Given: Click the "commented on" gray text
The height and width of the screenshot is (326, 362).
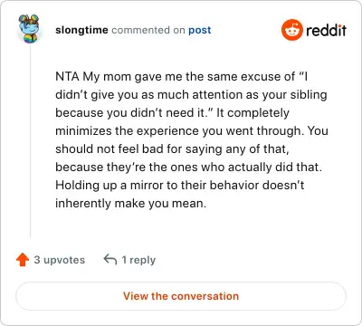Looking at the screenshot, I should point(148,30).
